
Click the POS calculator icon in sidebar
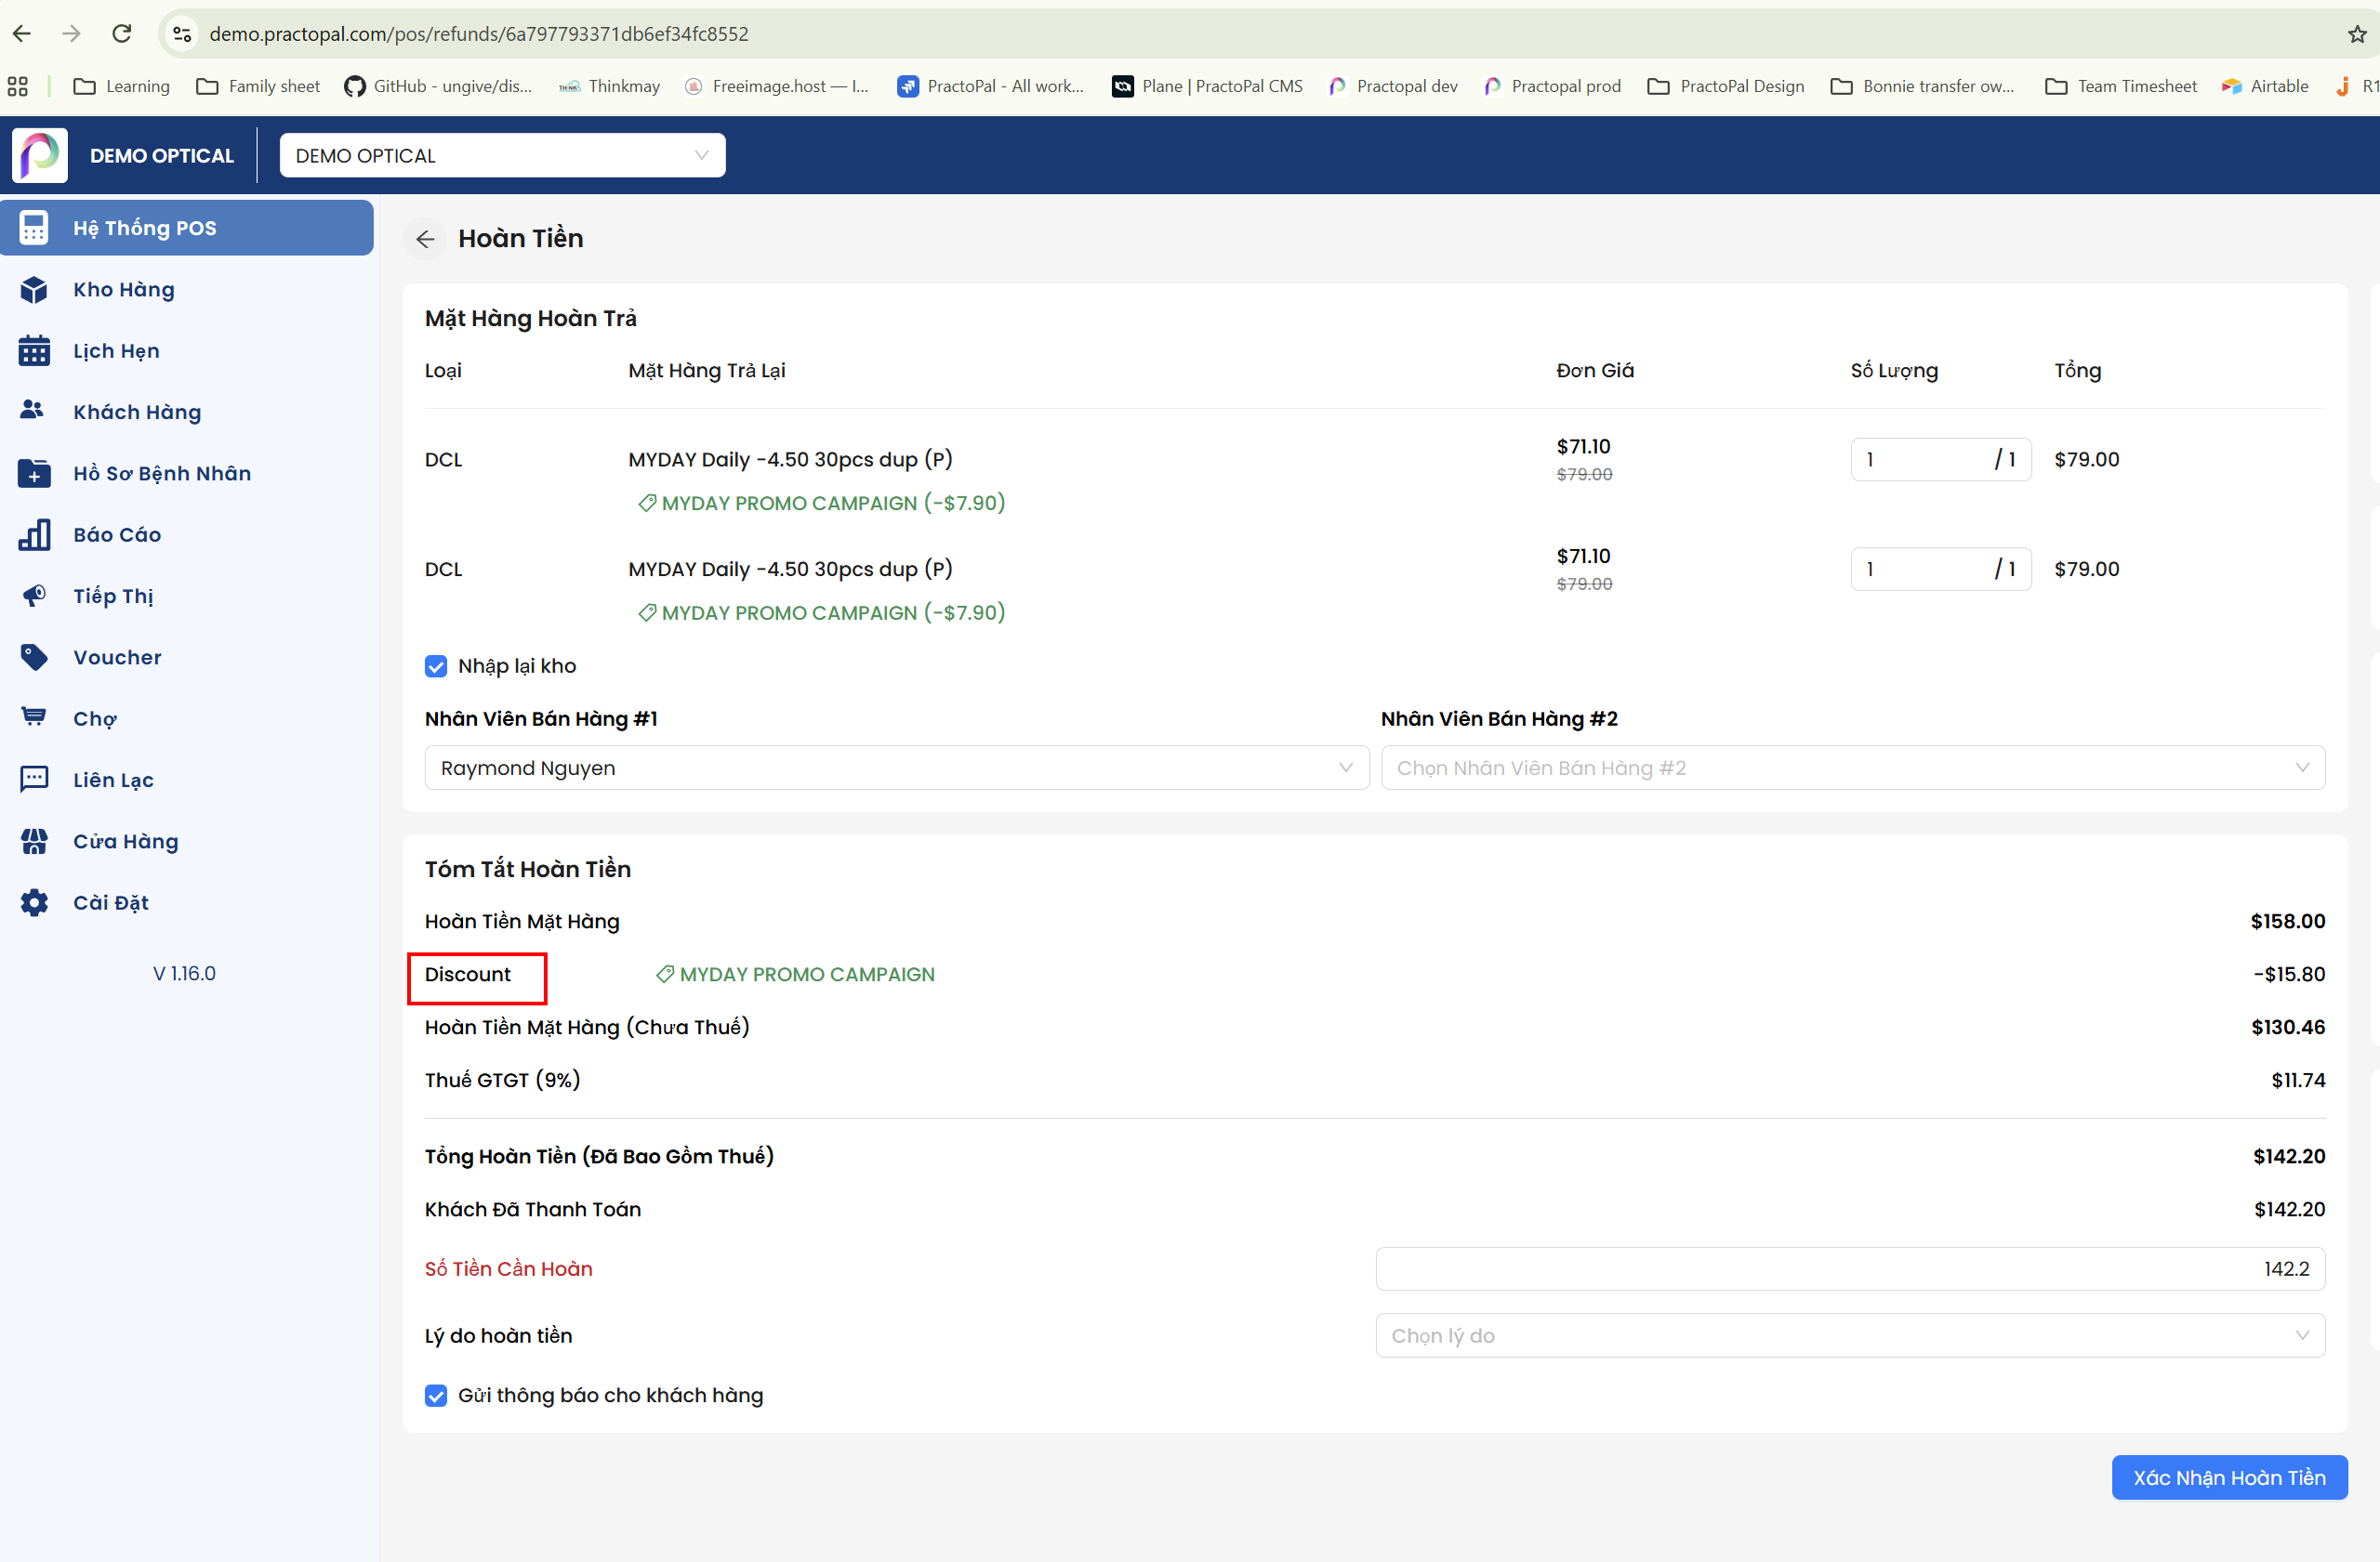[x=34, y=228]
